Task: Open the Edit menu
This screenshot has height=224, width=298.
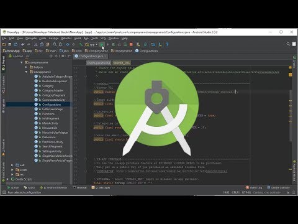Action: 11,39
